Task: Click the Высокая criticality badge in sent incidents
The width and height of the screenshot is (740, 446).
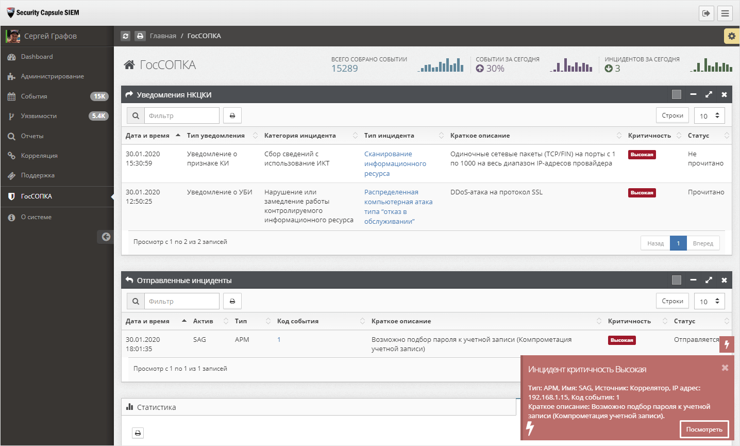Action: [621, 340]
